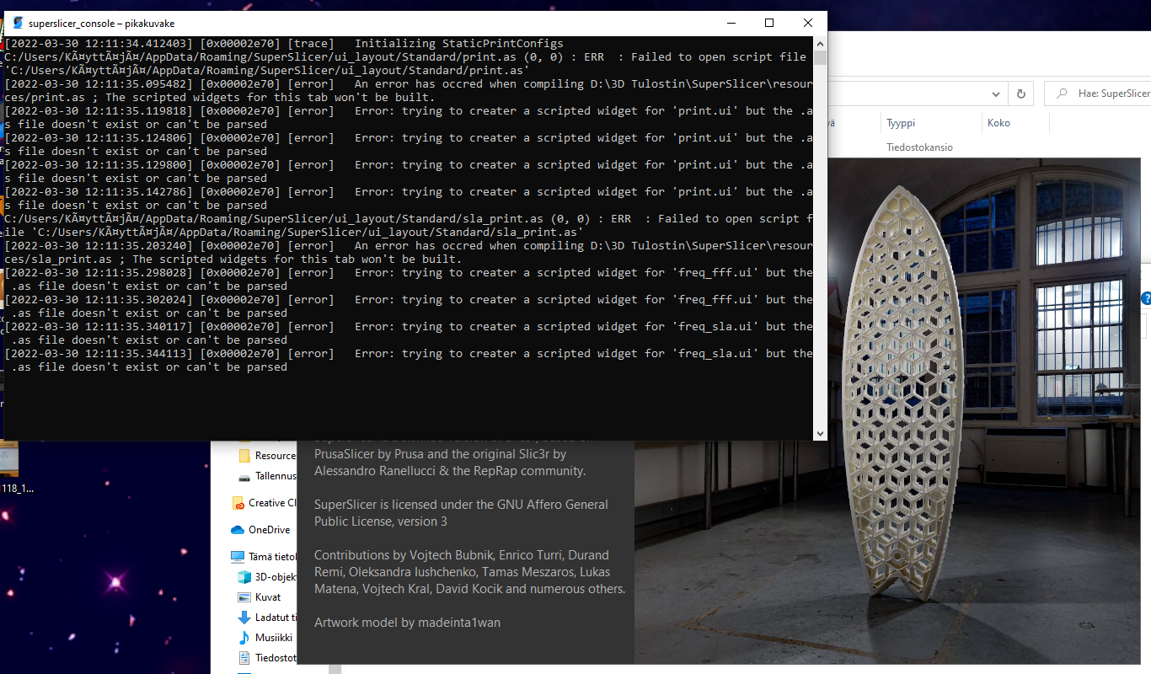The image size is (1151, 674).
Task: Click the console scrollbar down arrow
Action: [820, 432]
